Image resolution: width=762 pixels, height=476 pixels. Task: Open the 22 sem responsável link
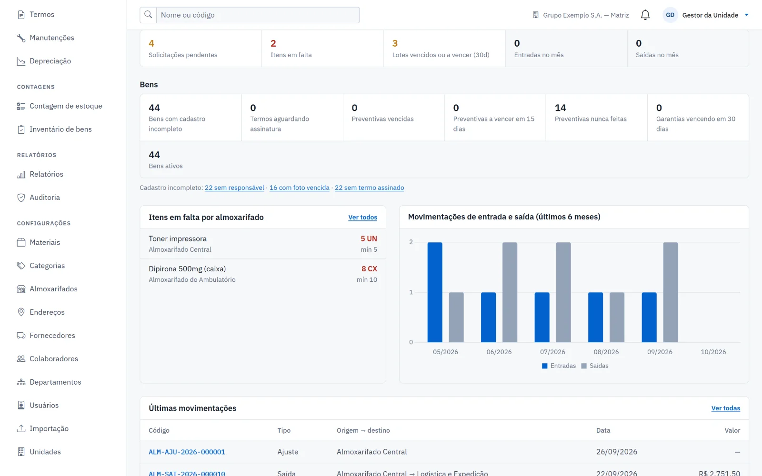(x=234, y=188)
